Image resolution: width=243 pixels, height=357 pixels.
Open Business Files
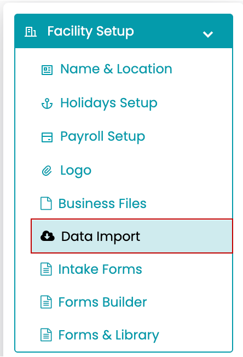(102, 203)
